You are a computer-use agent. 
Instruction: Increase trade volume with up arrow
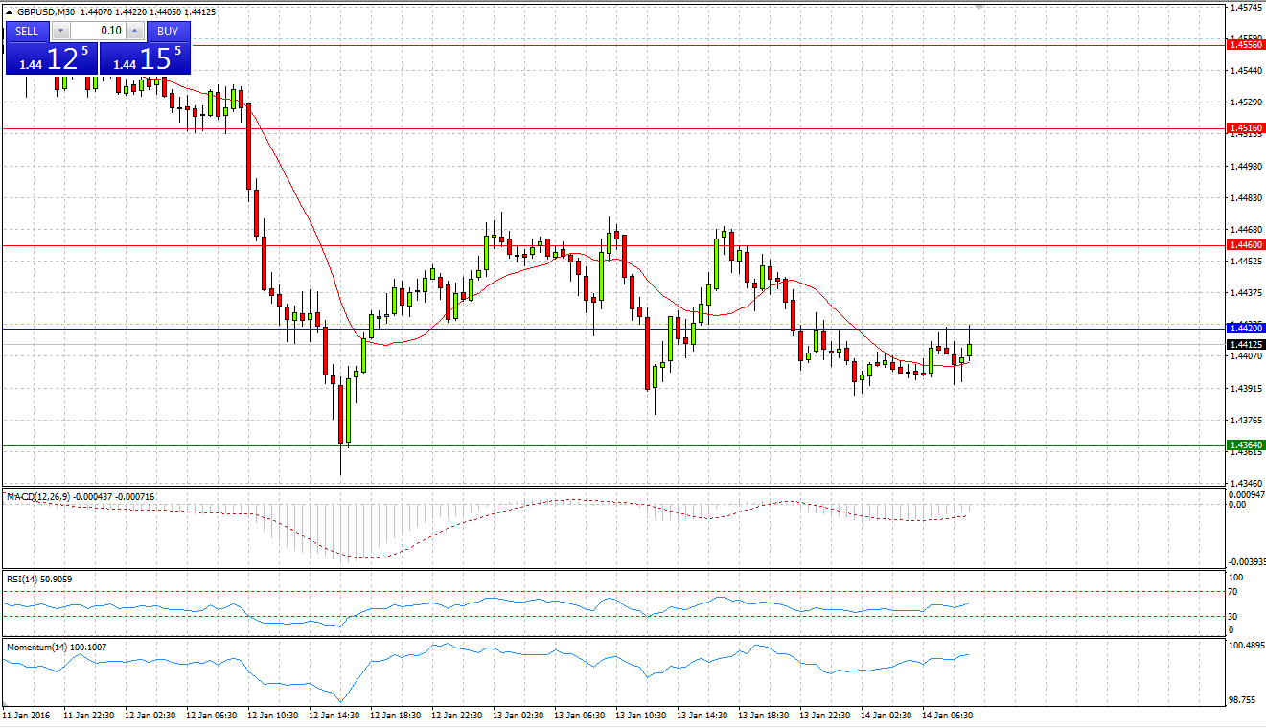tap(134, 32)
